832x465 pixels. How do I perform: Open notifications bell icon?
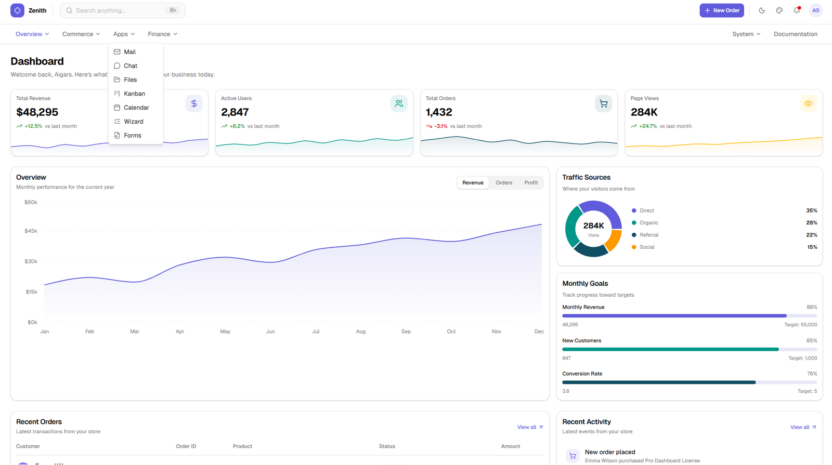pyautogui.click(x=797, y=10)
